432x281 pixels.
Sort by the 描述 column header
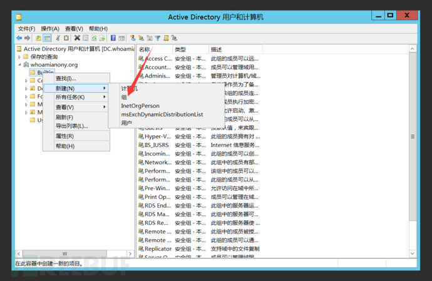235,49
